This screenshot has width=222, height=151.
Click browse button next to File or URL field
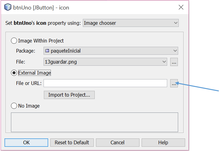pos(174,83)
